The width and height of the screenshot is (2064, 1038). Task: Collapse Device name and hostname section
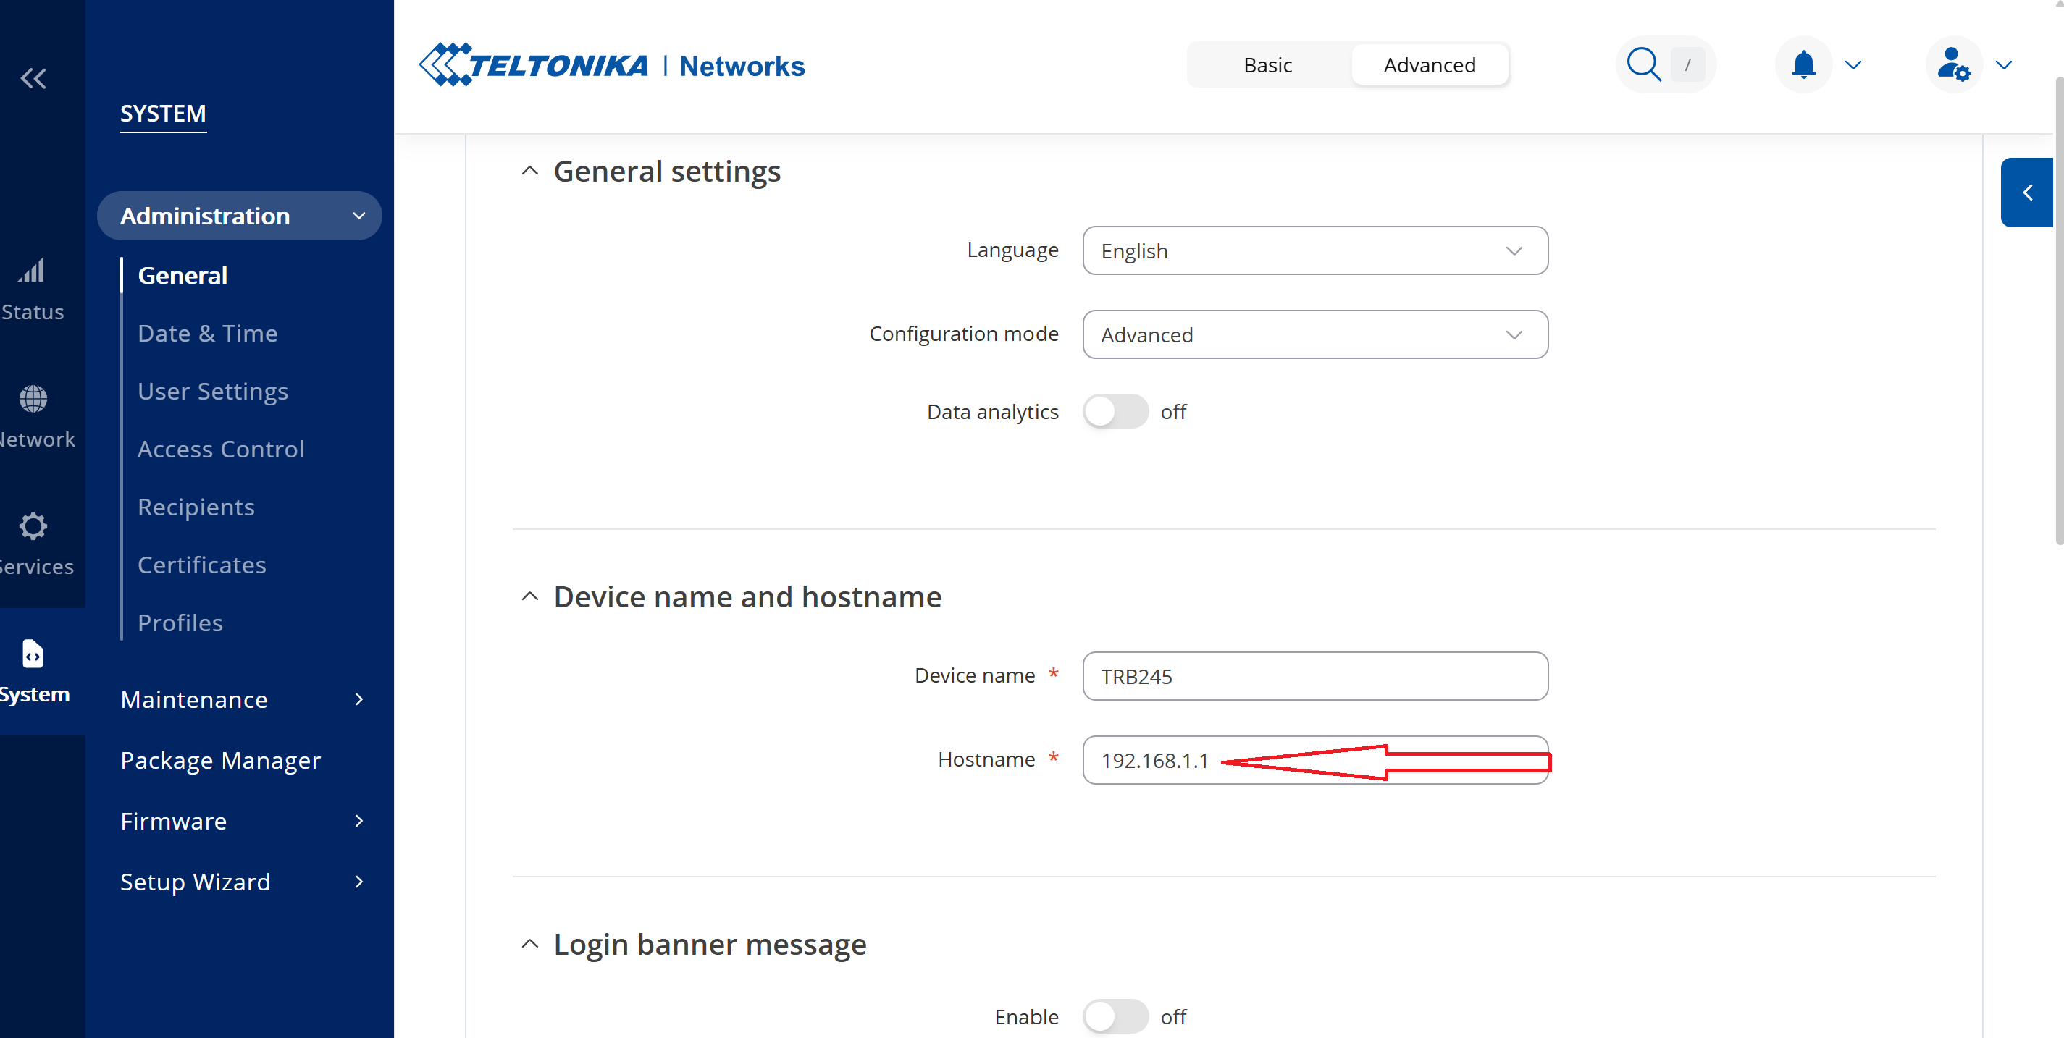pos(529,596)
